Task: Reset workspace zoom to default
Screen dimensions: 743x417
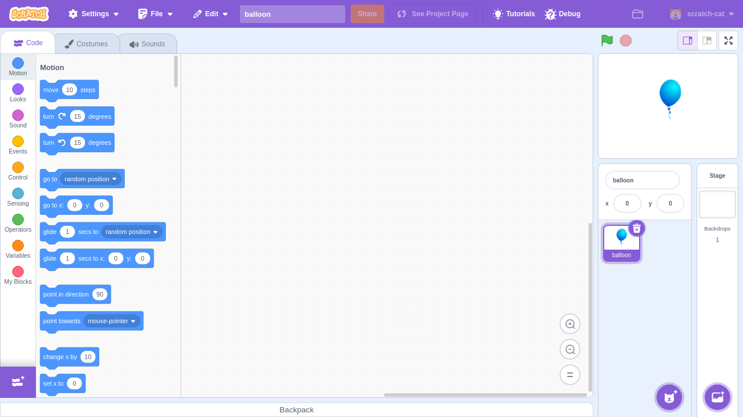Action: pos(570,375)
